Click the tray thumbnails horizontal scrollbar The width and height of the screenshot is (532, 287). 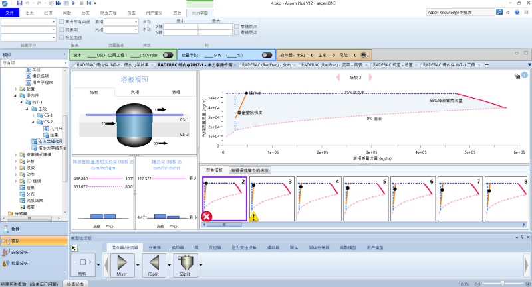tap(224, 225)
